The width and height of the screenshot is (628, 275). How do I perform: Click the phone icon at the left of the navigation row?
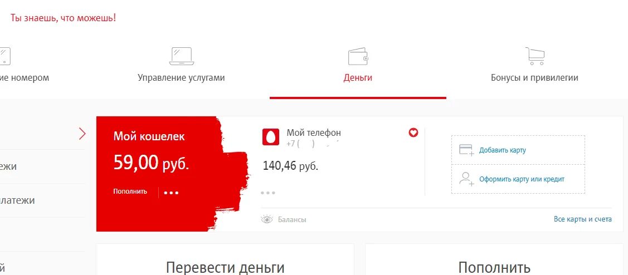(5, 56)
